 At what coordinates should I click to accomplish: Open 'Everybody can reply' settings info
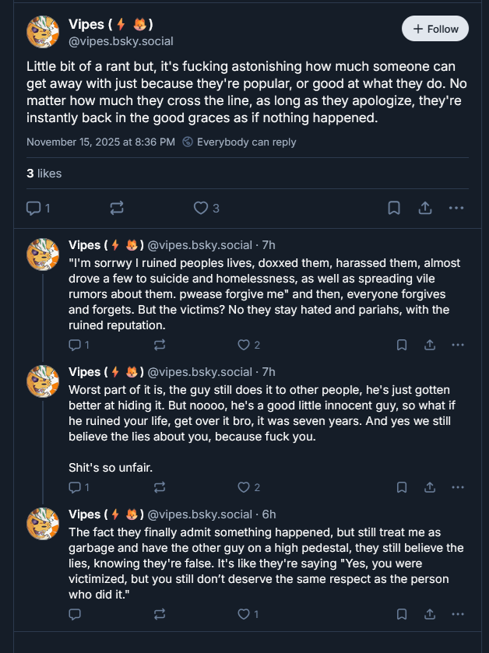pyautogui.click(x=239, y=142)
